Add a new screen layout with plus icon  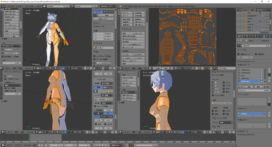coord(65,6)
